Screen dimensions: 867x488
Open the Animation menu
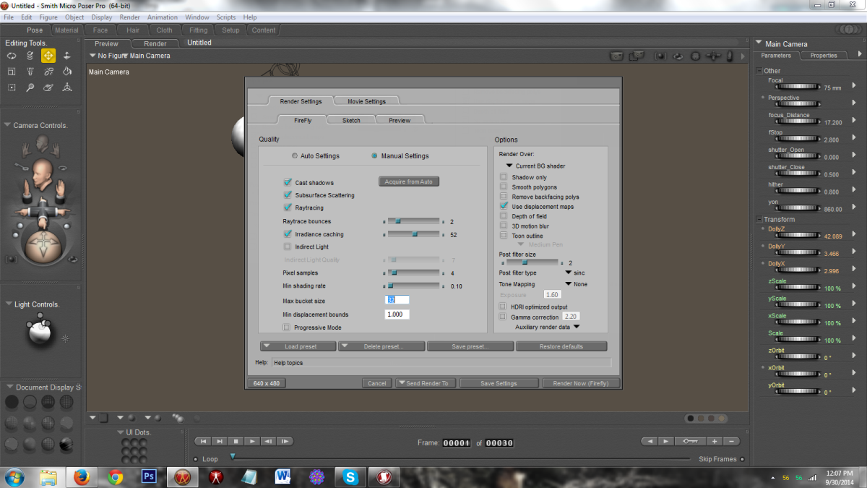pos(163,17)
